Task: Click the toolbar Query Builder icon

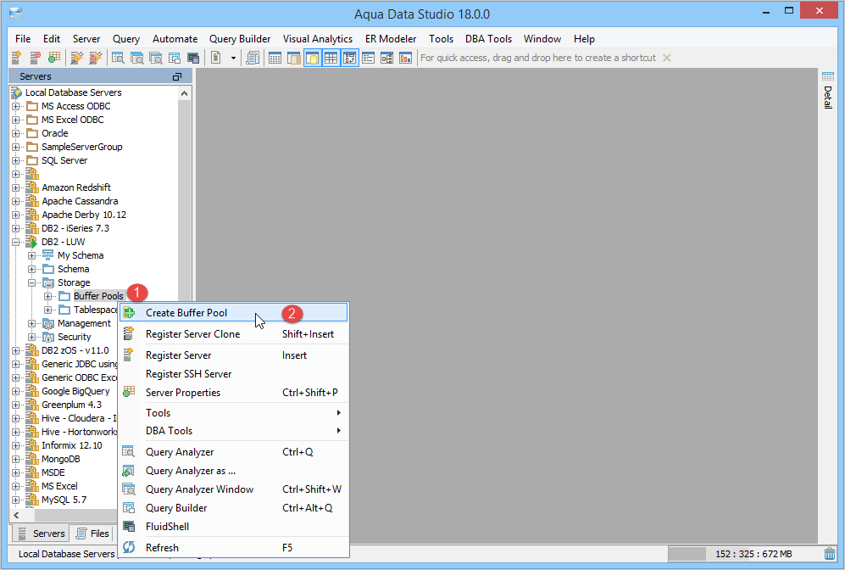Action: [175, 57]
